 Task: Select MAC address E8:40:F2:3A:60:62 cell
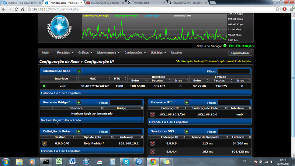coord(95,86)
